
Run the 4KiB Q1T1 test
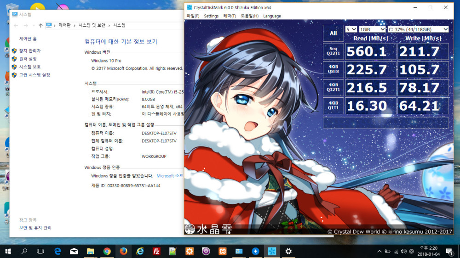click(x=333, y=106)
